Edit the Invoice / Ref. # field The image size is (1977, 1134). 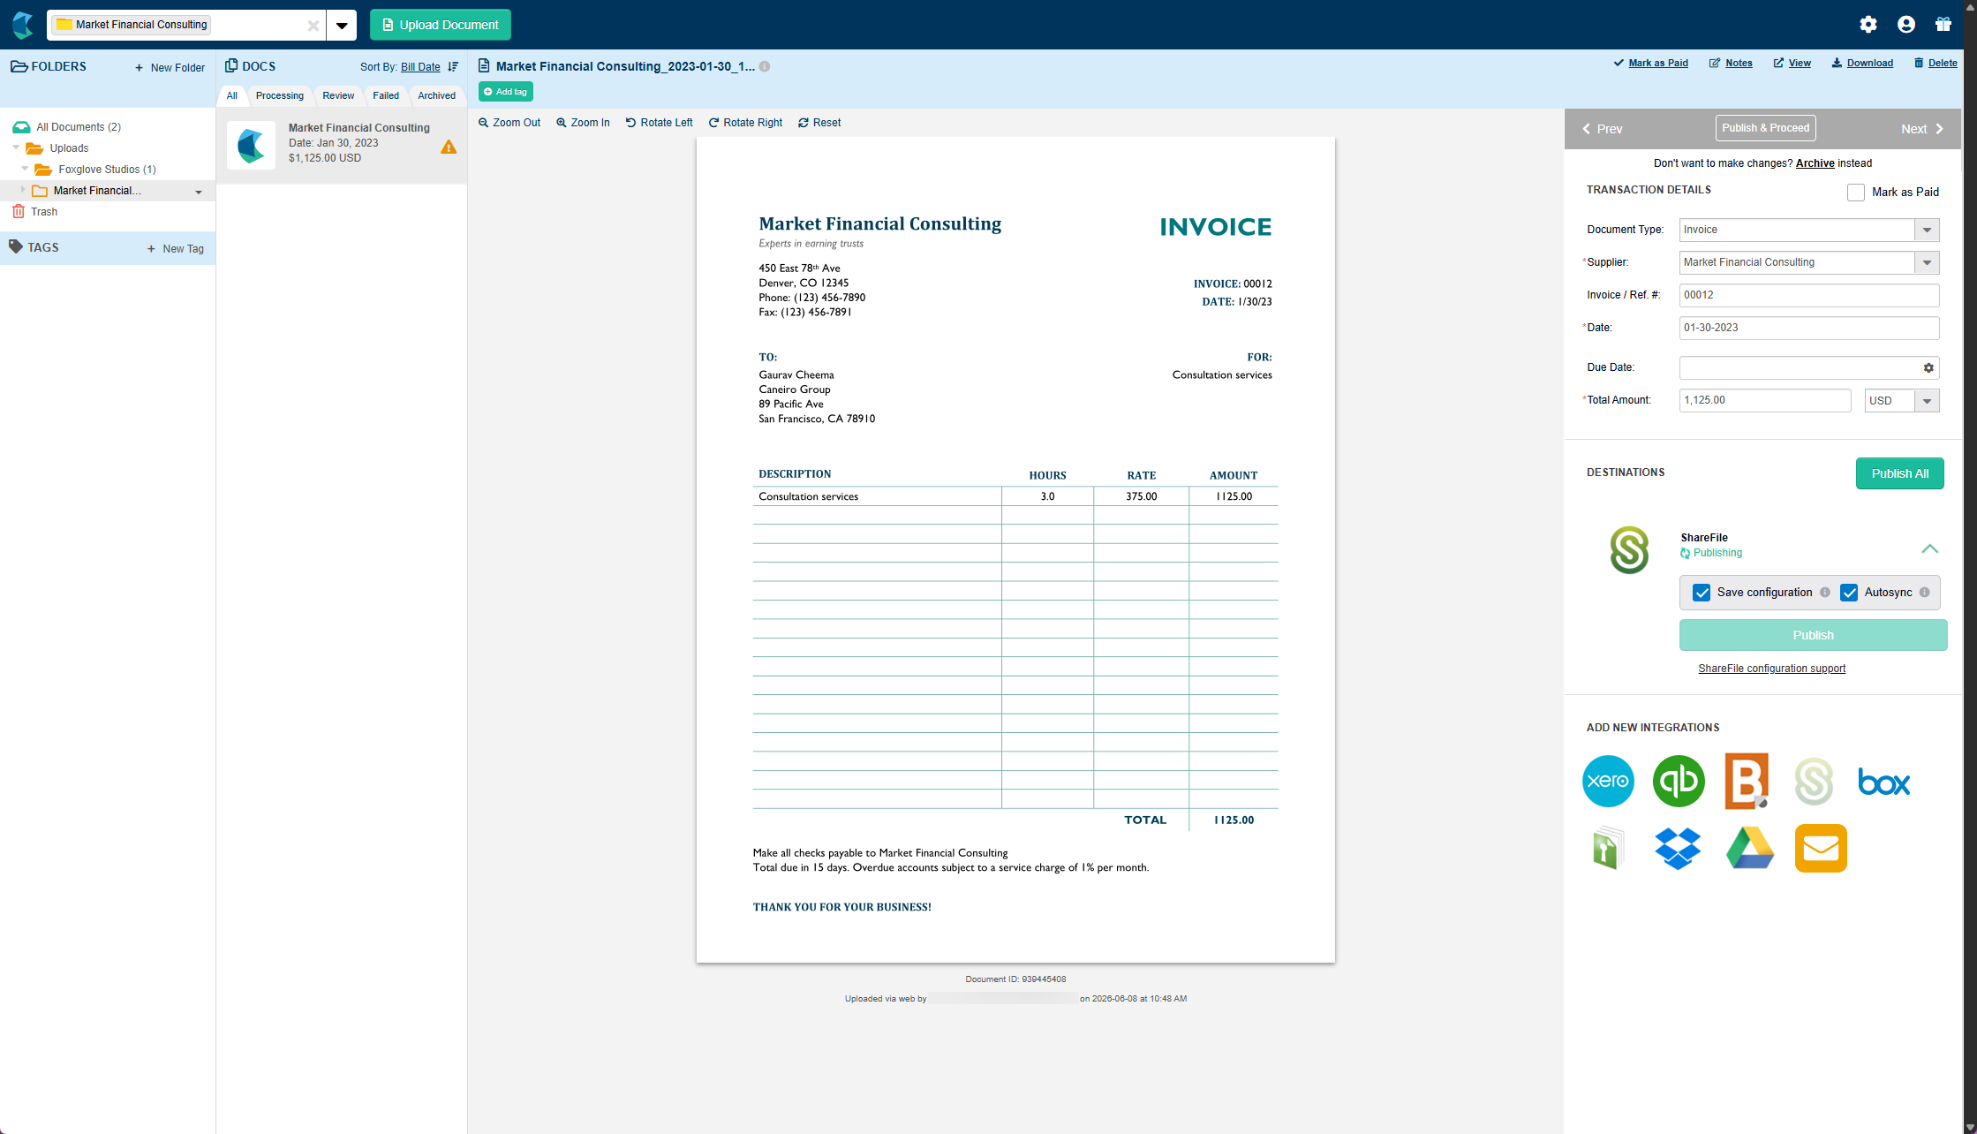coord(1808,295)
